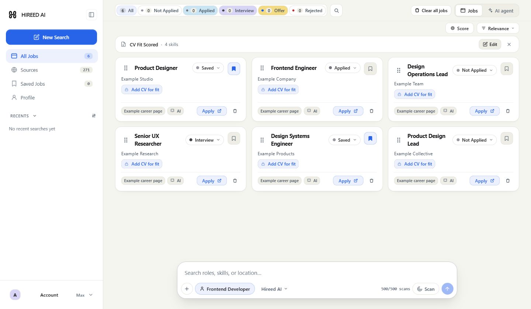
Task: Edit the CV Fit Scored skills
Action: click(490, 45)
